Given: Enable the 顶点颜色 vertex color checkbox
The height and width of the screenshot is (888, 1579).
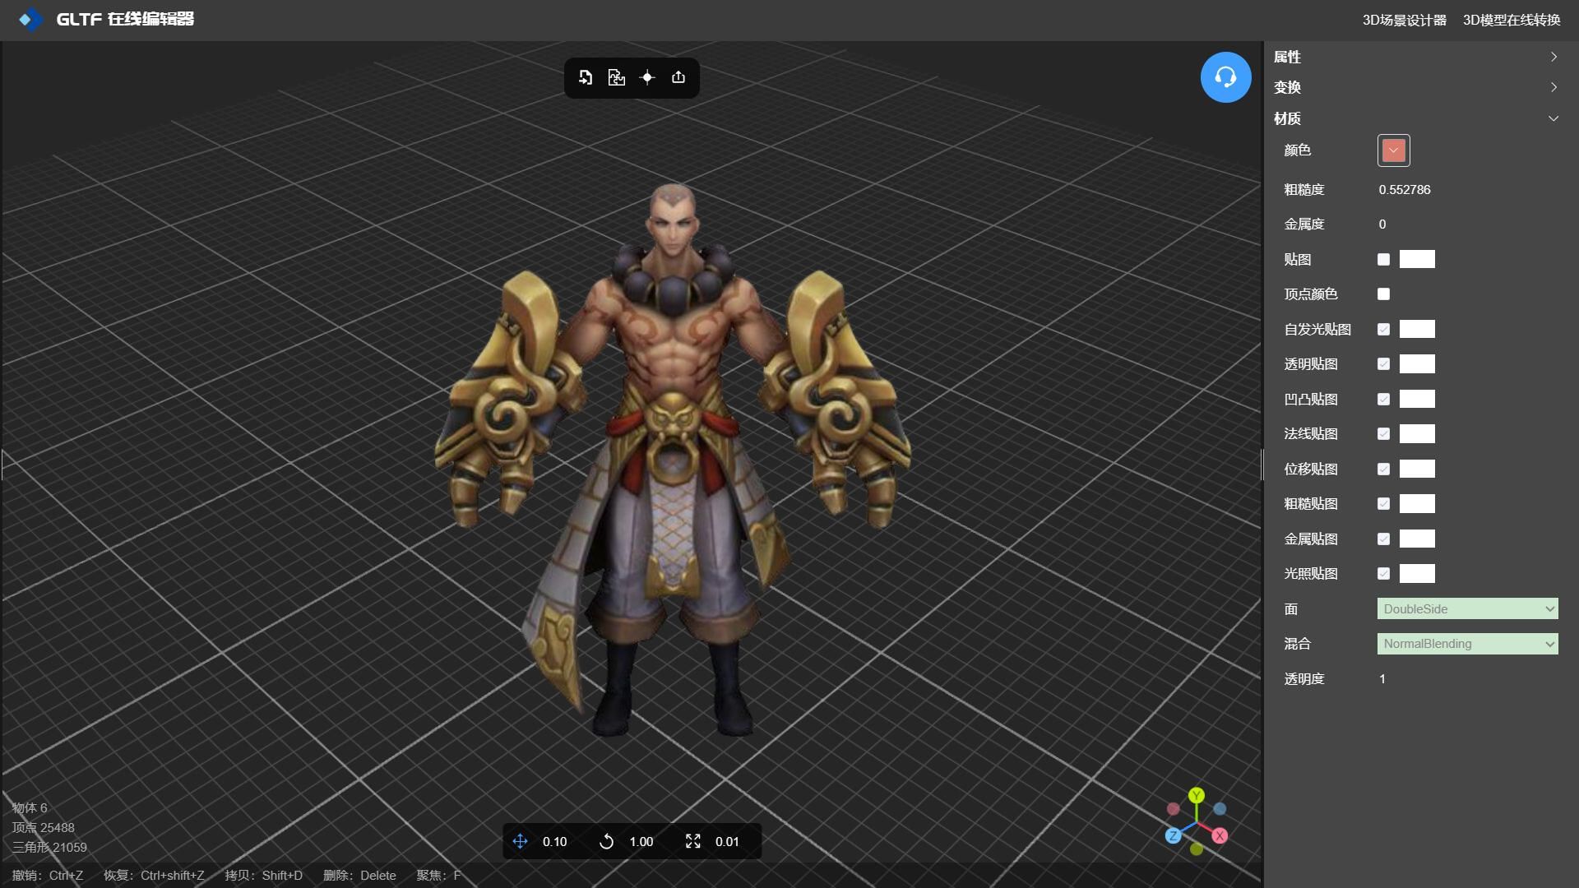Looking at the screenshot, I should (x=1383, y=294).
